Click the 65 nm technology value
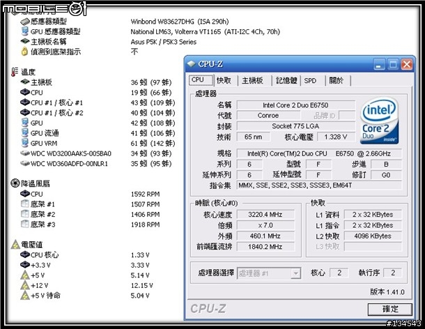 click(x=254, y=137)
